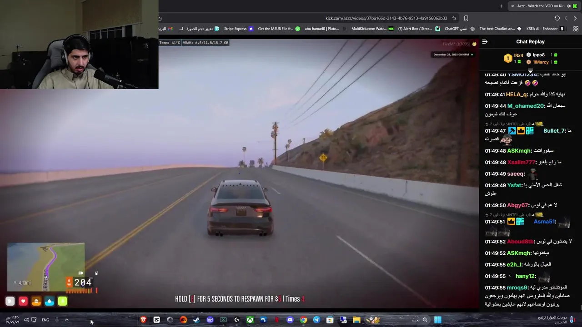Open Ysfat username in chat
Viewport: 582px width, 327px height.
515,185
